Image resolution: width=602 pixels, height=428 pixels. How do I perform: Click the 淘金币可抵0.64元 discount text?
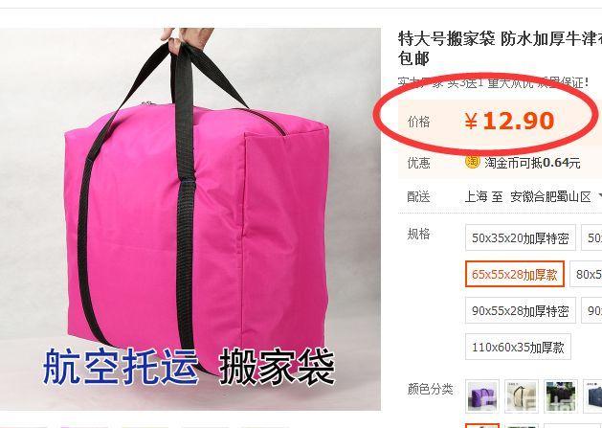click(532, 163)
